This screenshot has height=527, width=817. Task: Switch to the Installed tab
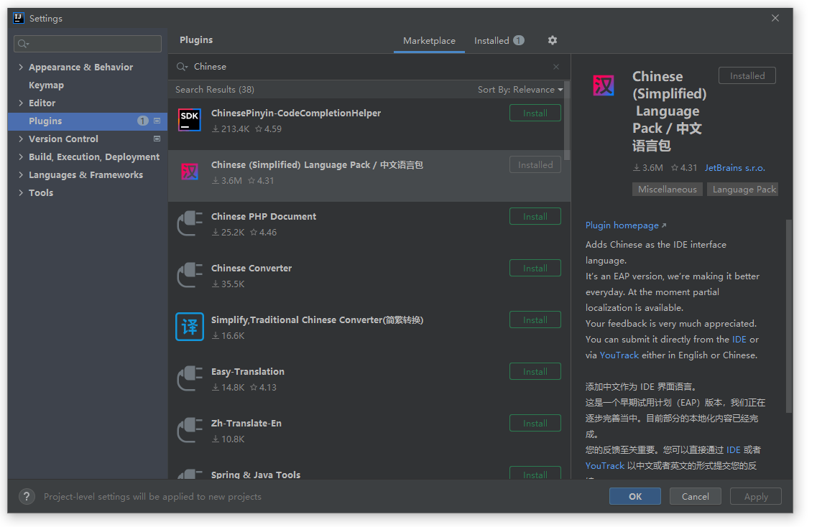point(498,41)
